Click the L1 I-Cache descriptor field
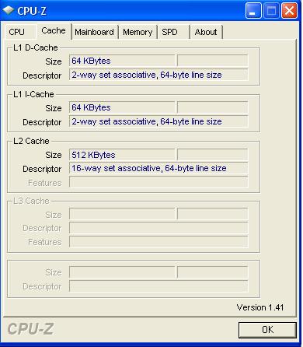Image resolution: width=303 pixels, height=347 pixels. click(x=158, y=121)
